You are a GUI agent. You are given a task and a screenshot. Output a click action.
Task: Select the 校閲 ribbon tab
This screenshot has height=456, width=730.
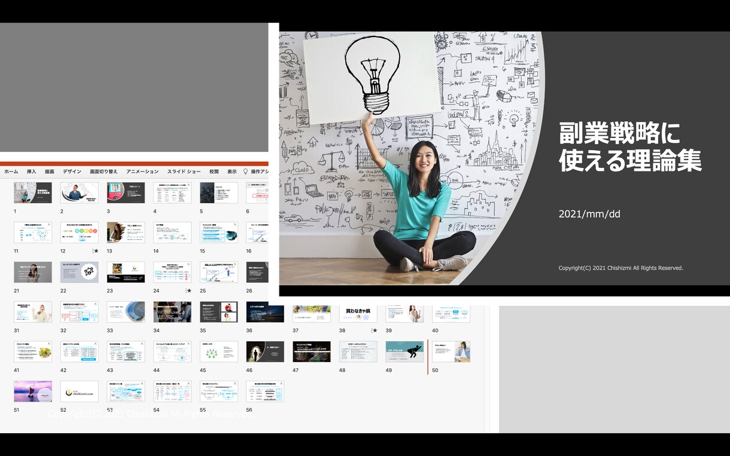coord(214,172)
